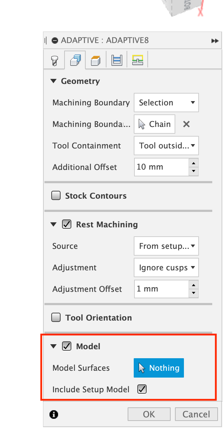Switch to the Geometry tab

click(75, 60)
